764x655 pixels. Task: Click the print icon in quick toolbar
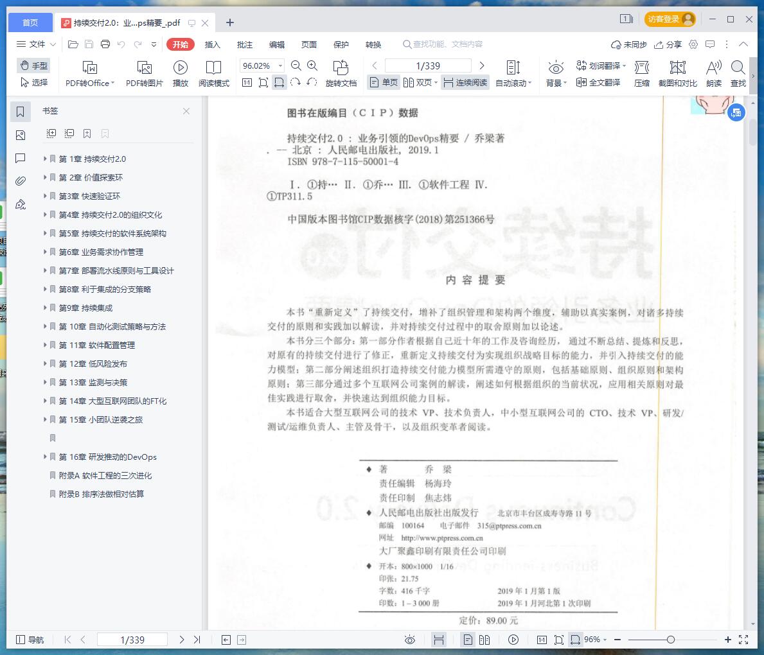click(105, 44)
